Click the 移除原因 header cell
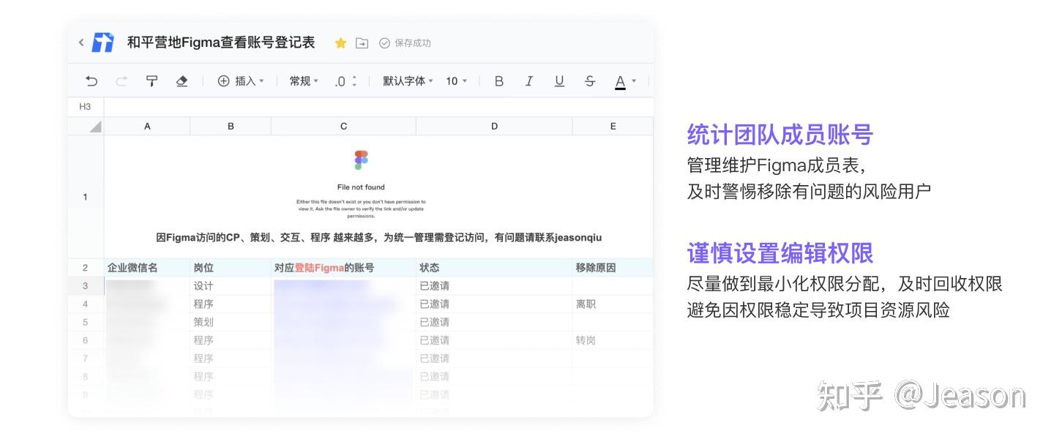 coord(613,268)
